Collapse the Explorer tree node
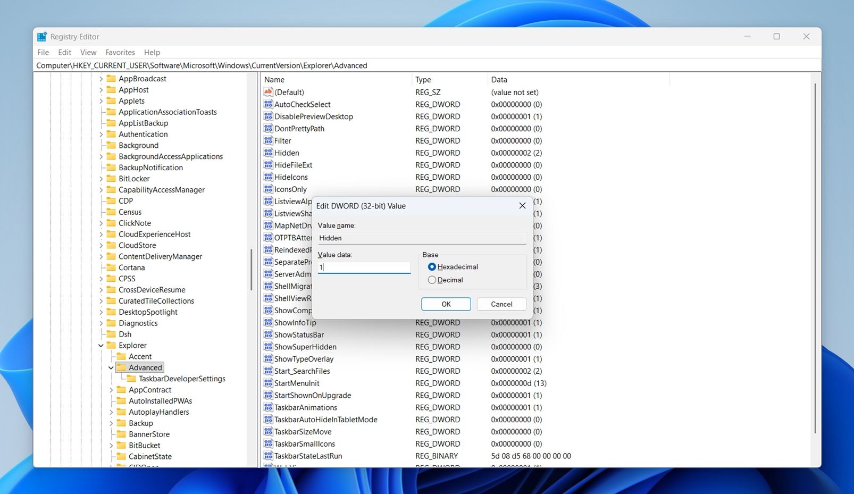The height and width of the screenshot is (494, 854). [x=101, y=346]
